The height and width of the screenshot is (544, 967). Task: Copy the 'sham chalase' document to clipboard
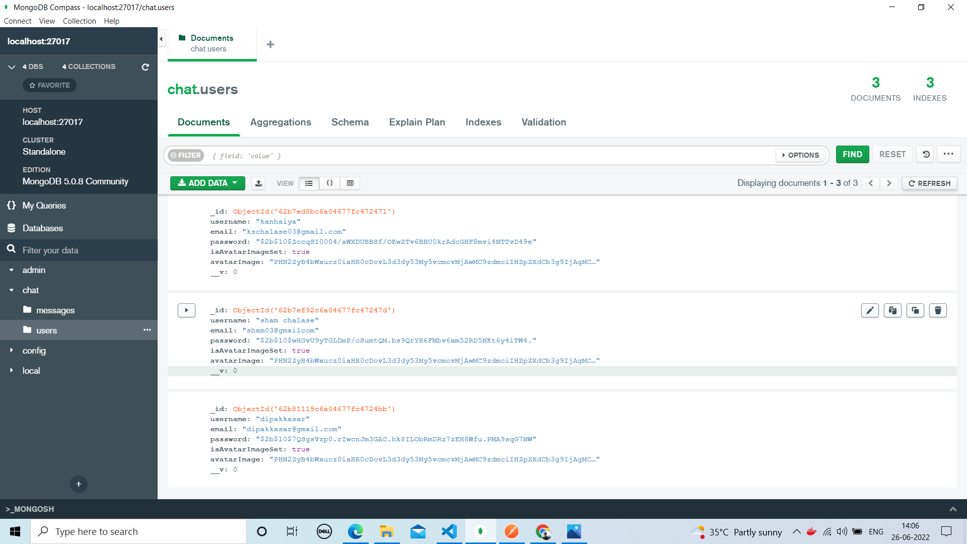892,310
